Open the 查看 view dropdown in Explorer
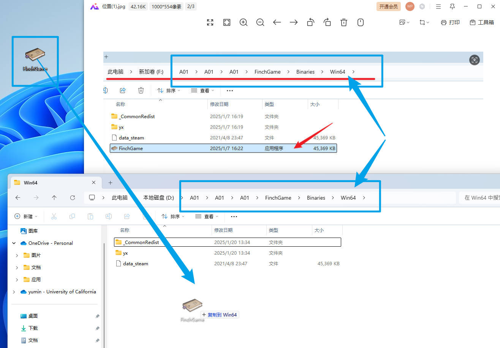500x348 pixels. click(x=207, y=216)
